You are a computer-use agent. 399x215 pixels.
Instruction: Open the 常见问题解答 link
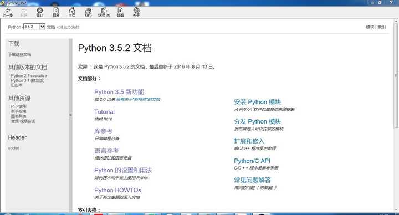(x=252, y=180)
